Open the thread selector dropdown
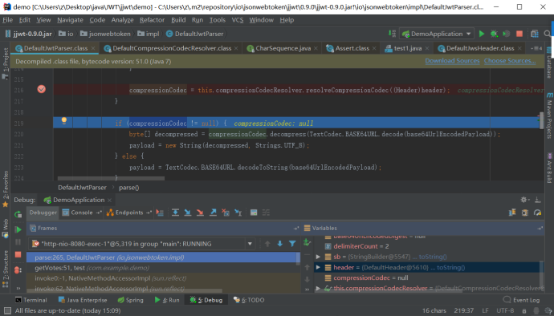 click(x=250, y=244)
